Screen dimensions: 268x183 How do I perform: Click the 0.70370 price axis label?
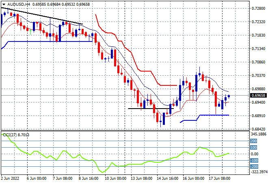point(258,76)
